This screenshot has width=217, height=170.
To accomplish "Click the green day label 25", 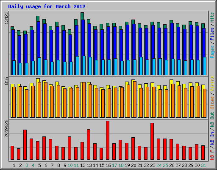I will [165, 165].
